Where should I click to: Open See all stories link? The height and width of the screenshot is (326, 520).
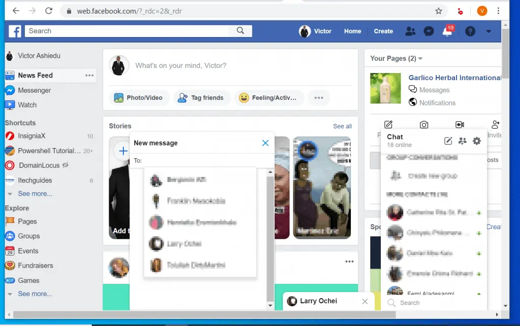342,126
